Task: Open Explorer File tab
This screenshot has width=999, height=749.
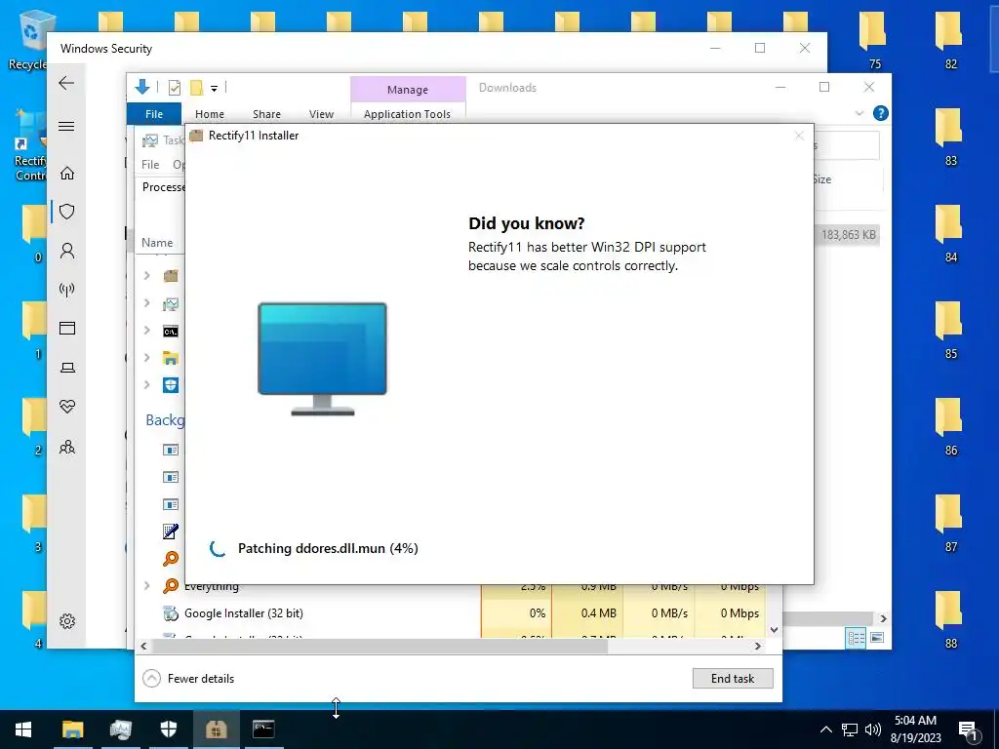Action: tap(153, 114)
